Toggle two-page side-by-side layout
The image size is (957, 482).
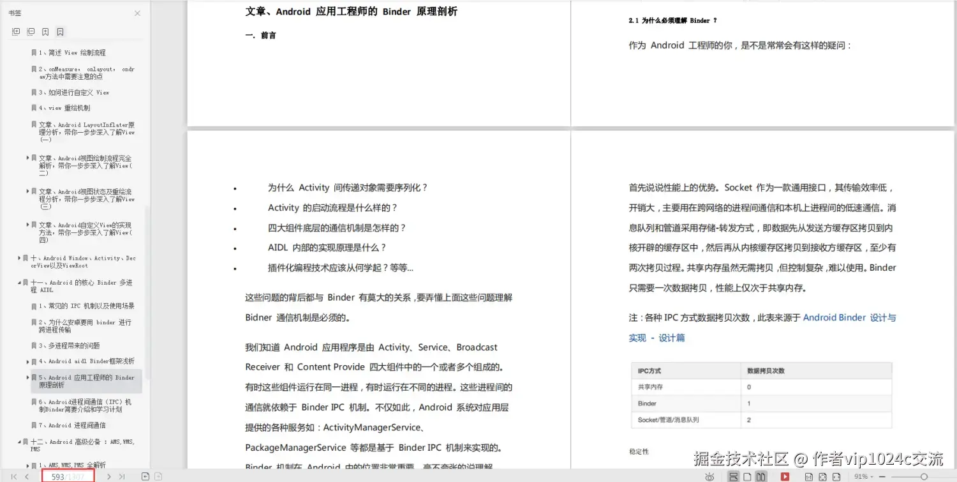click(760, 477)
